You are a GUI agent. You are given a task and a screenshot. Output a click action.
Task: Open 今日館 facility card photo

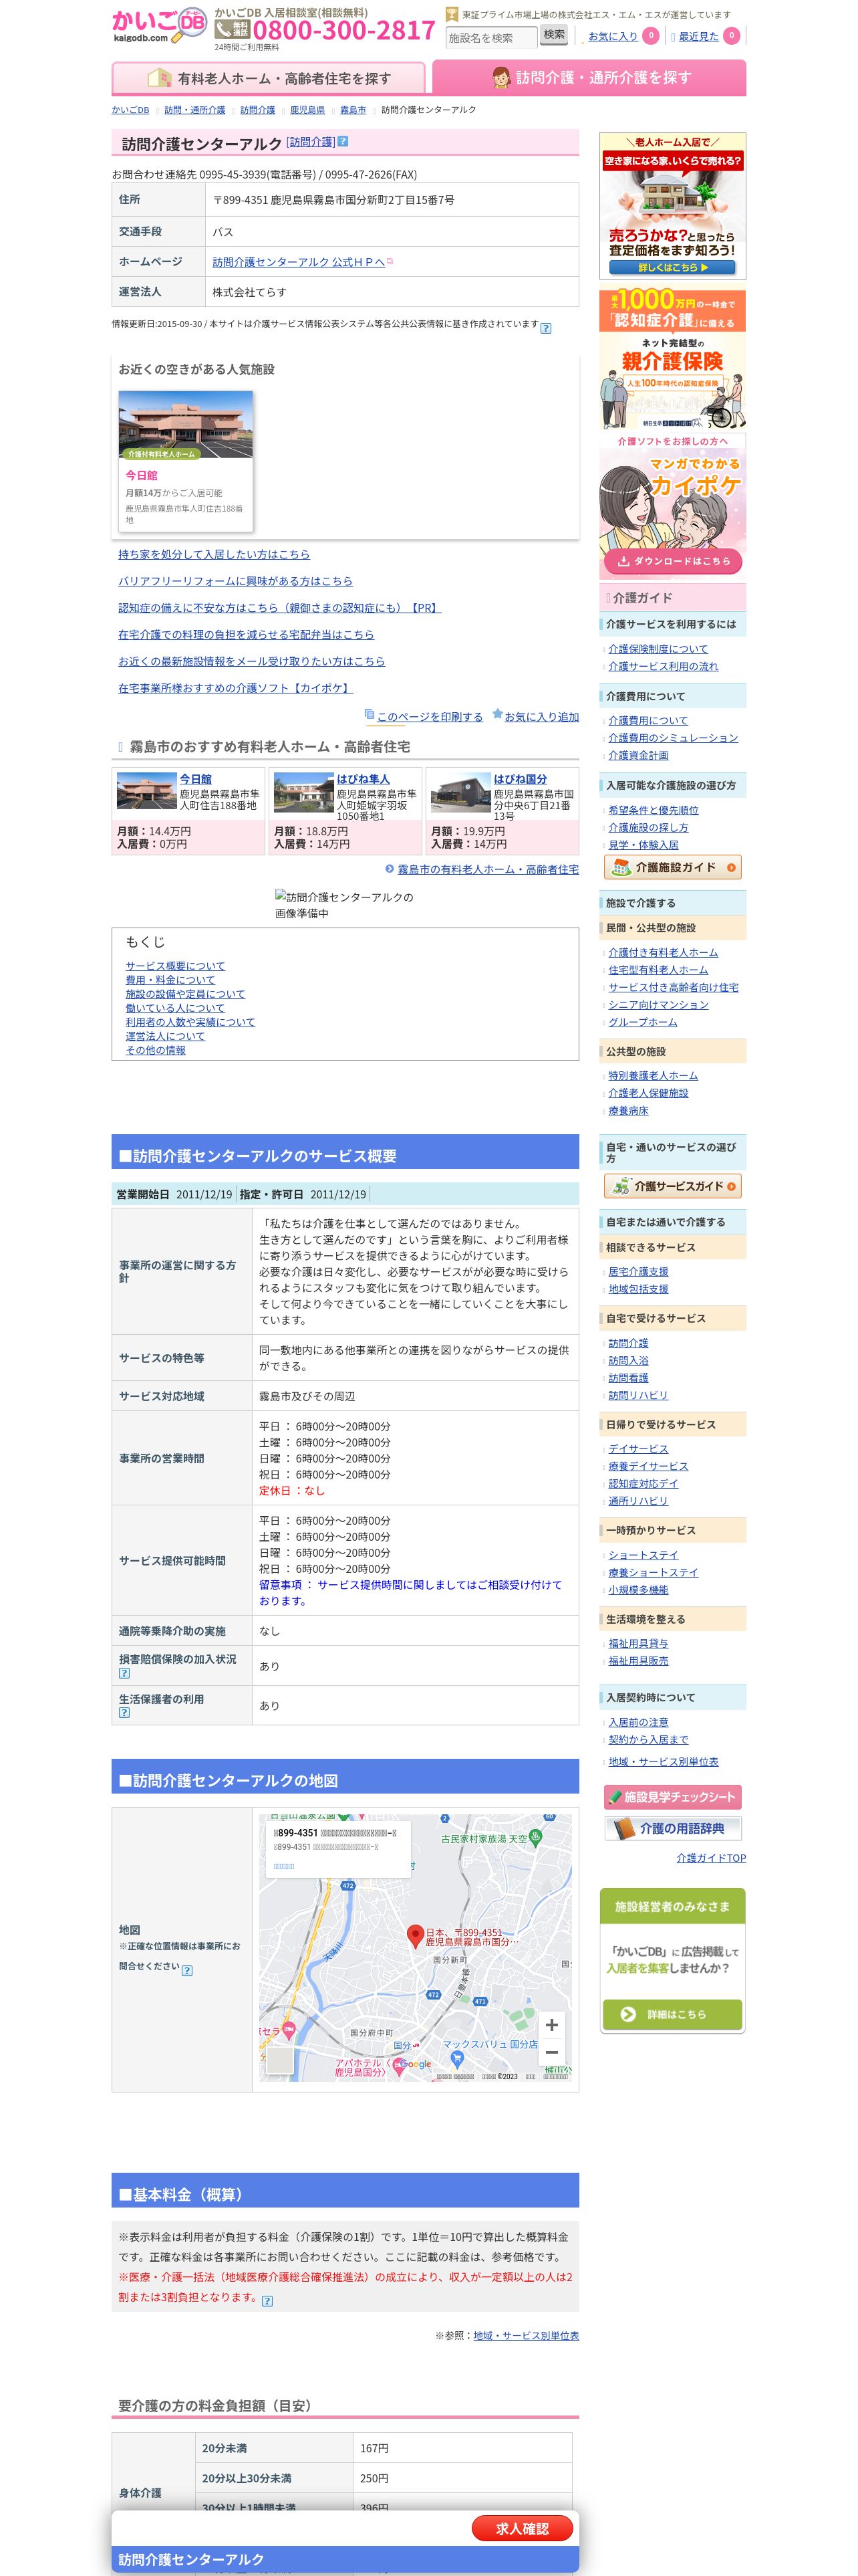(x=186, y=425)
